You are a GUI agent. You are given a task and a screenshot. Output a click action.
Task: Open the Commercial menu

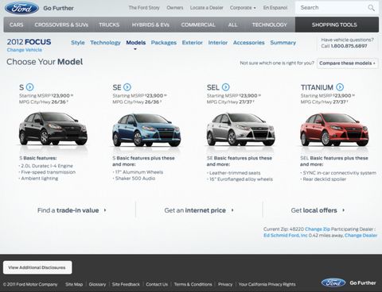pyautogui.click(x=198, y=25)
